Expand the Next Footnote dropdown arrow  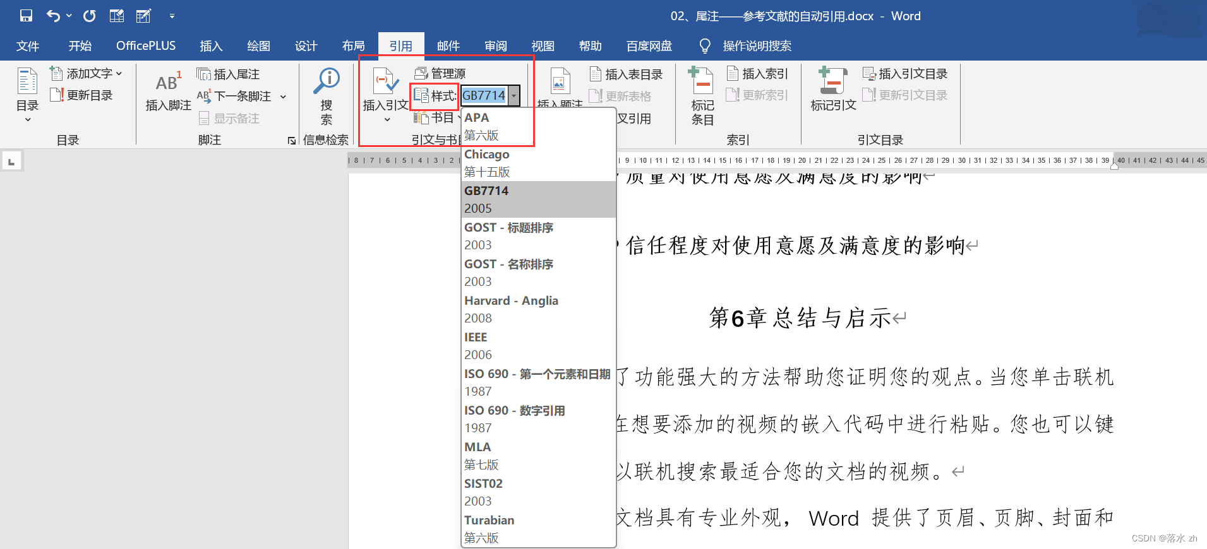tap(283, 97)
